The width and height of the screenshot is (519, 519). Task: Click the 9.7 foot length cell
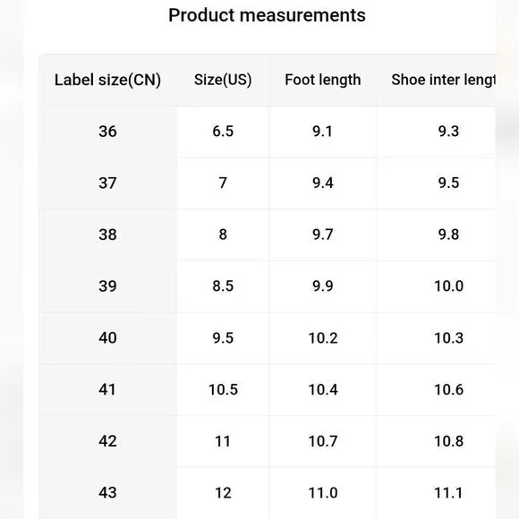323,234
